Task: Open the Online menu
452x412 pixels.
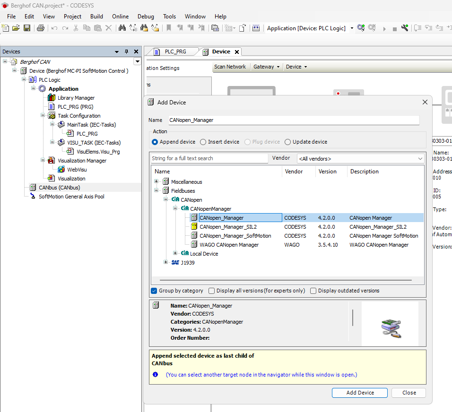Action: coord(121,17)
